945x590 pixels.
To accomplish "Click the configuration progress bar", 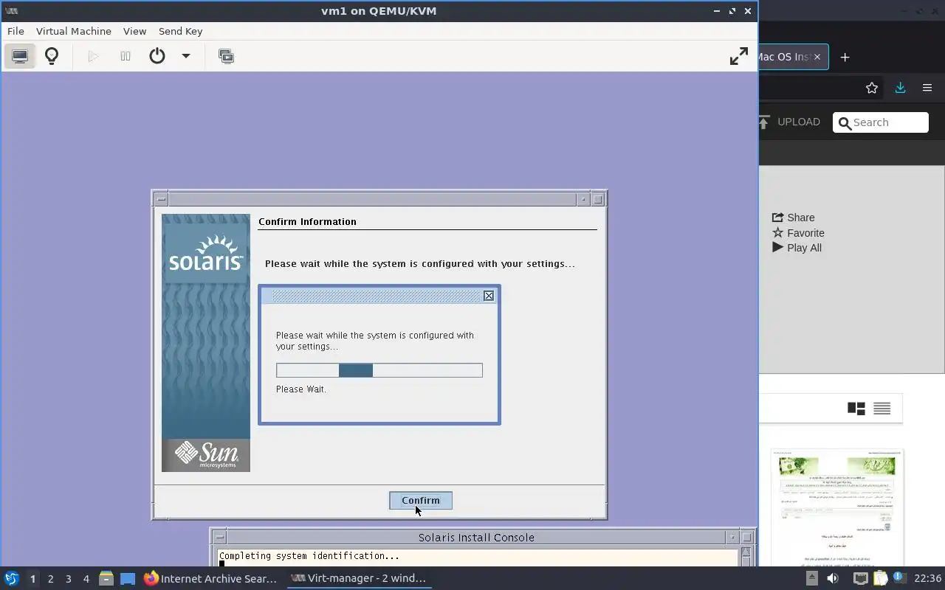I will tap(379, 370).
